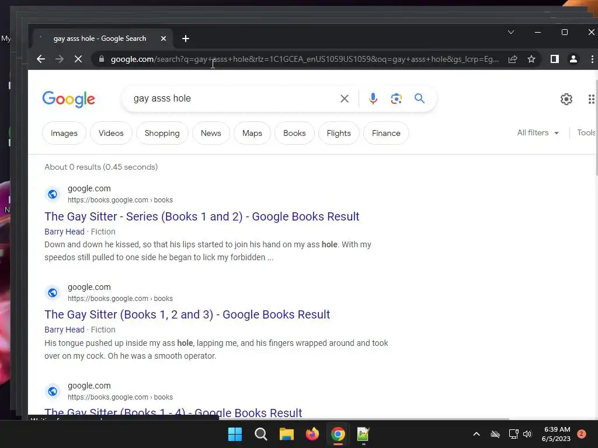The height and width of the screenshot is (448, 598).
Task: Filter results by Videos
Action: 111,133
